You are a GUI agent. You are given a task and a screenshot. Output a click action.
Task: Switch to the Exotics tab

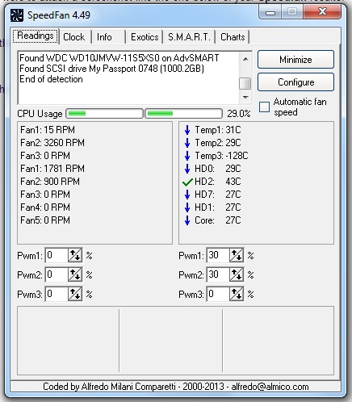point(145,37)
